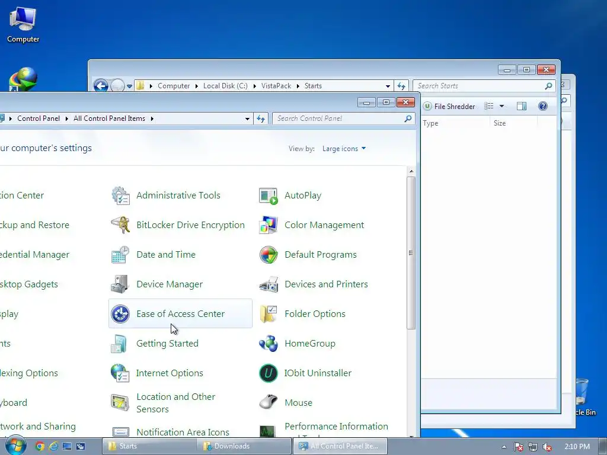Open help icon in Starts window
Image resolution: width=607 pixels, height=455 pixels.
pos(543,106)
